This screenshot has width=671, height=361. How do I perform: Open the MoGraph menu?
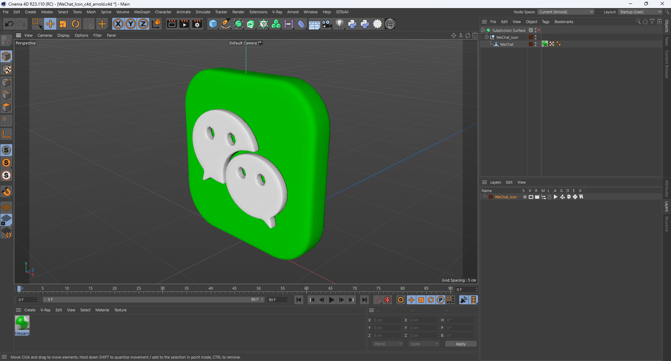pyautogui.click(x=142, y=12)
